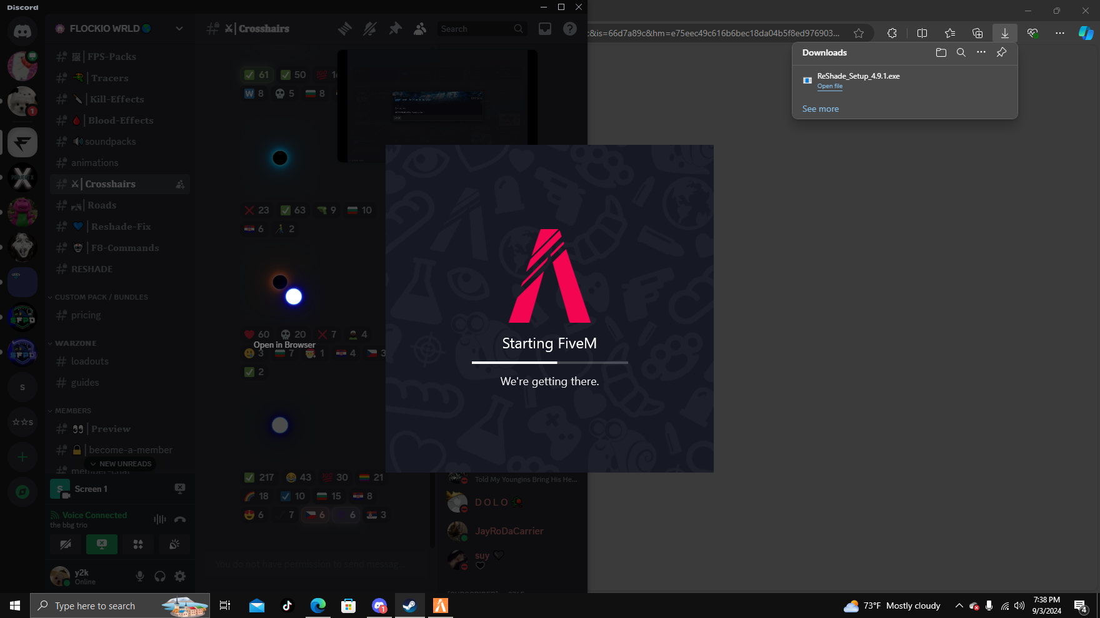Open JayRoDaCarrier member profile

tap(509, 531)
